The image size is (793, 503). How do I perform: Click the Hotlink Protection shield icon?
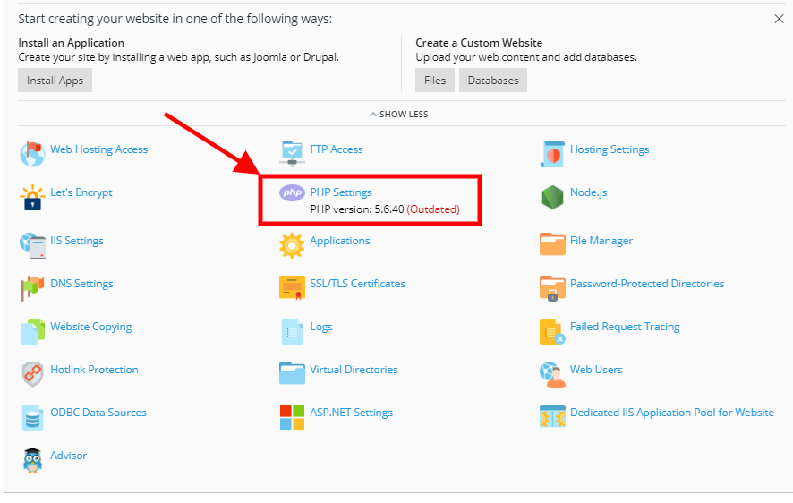32,374
